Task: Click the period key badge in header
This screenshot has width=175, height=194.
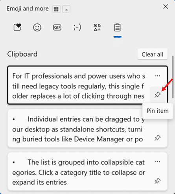Action: coord(66,9)
